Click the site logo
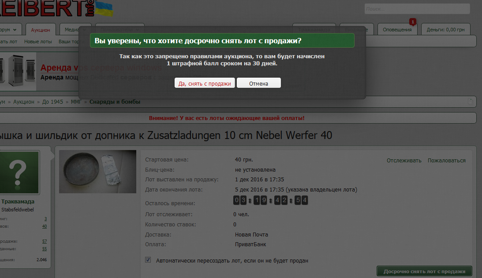Screen dimensions: 482x278 46,8
